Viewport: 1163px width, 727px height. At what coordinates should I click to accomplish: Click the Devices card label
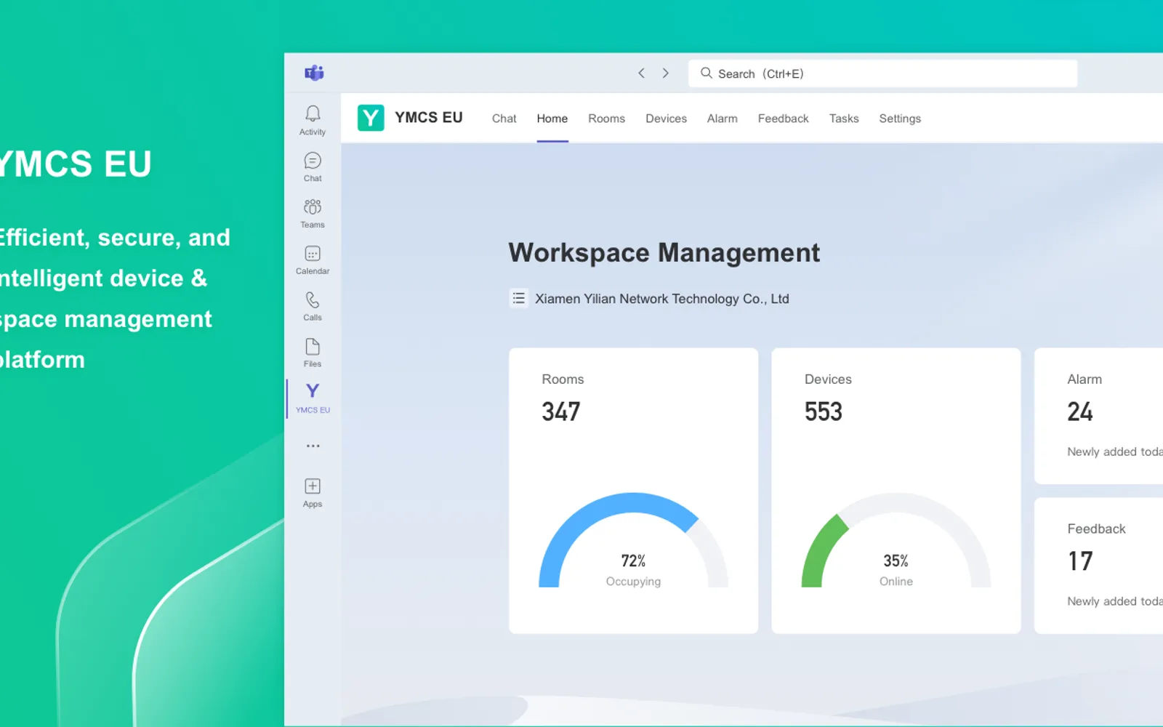[x=828, y=379]
